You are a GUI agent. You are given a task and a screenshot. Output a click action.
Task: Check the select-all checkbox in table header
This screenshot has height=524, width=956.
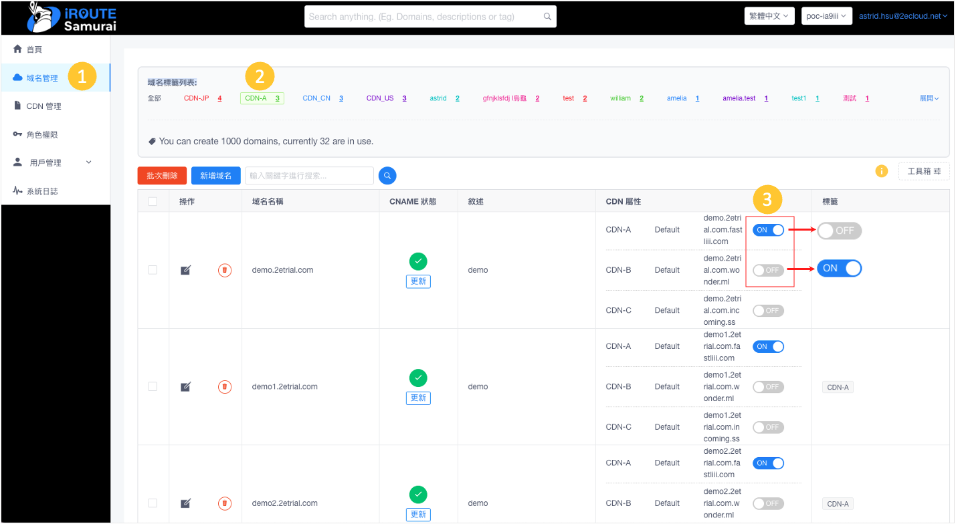pos(153,201)
